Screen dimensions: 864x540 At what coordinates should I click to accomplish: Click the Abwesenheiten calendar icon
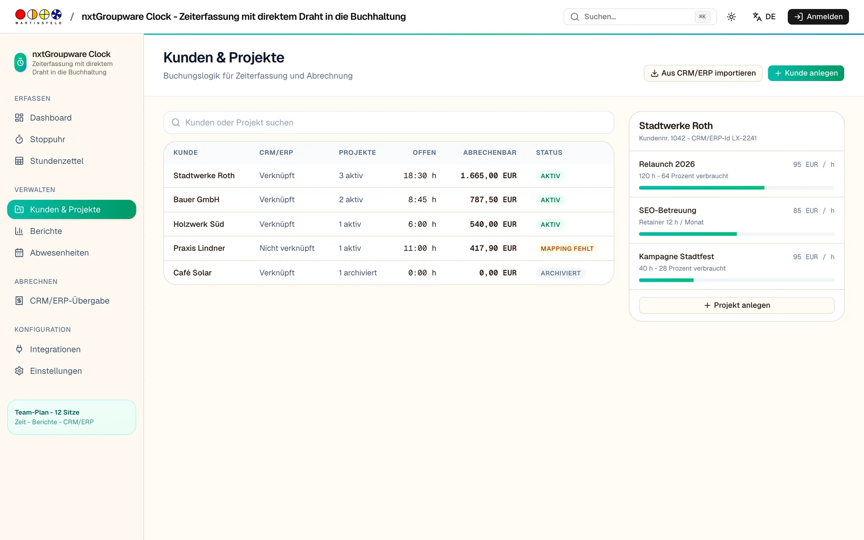19,253
